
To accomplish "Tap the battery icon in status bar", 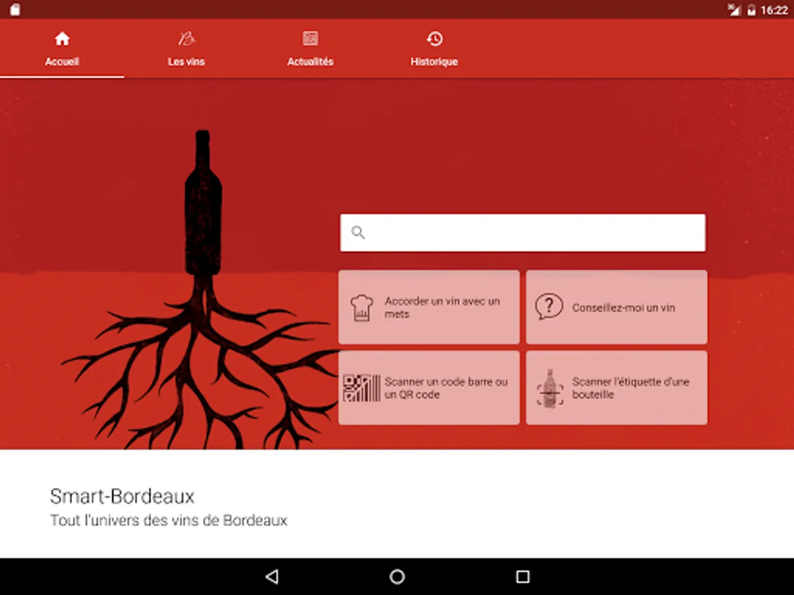I will pyautogui.click(x=752, y=10).
